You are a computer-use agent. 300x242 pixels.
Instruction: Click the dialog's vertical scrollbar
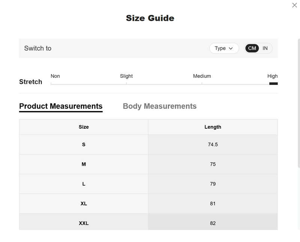(299, 103)
